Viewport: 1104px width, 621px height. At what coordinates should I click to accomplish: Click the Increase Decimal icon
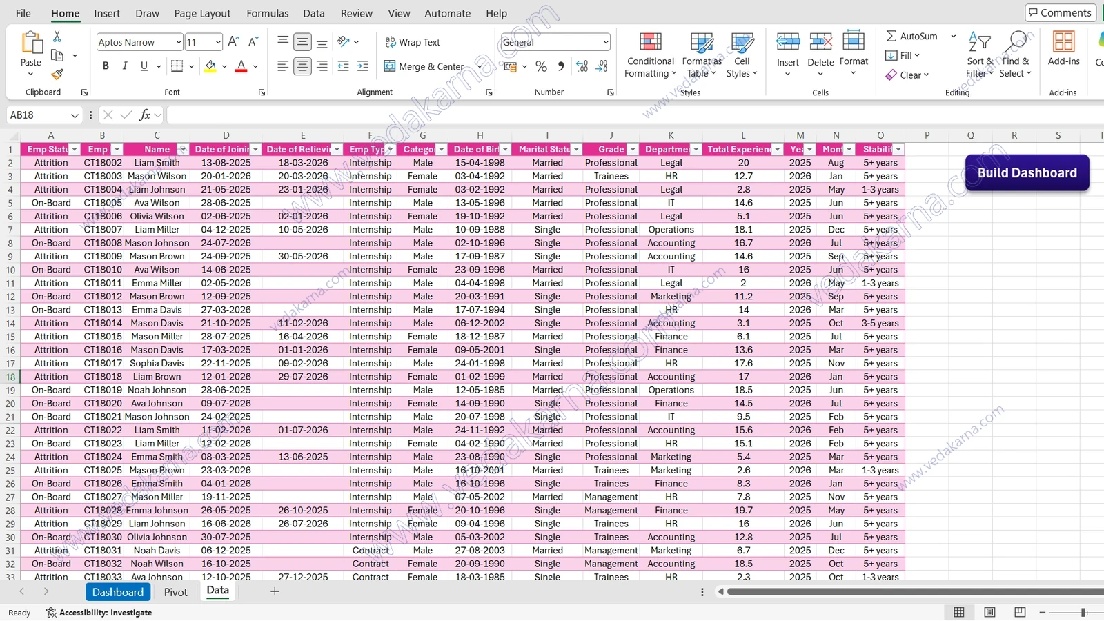tap(582, 66)
